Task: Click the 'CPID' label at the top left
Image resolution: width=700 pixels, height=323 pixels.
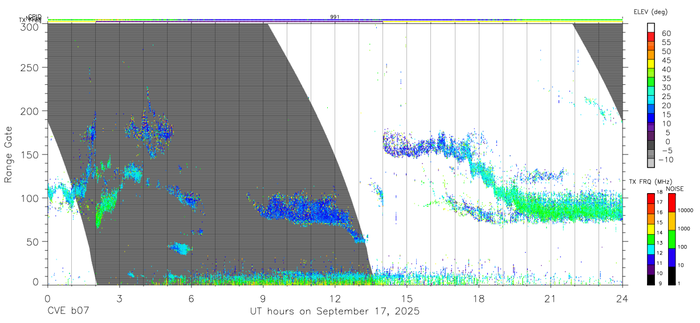Action: [x=35, y=17]
